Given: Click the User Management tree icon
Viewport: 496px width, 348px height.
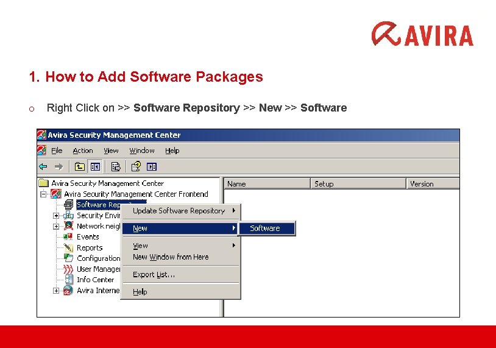Looking at the screenshot, I should (68, 269).
